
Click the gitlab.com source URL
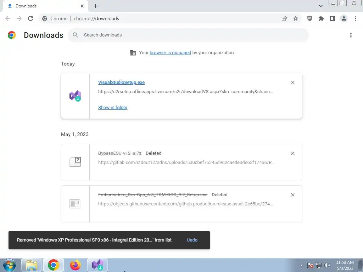coord(186,162)
